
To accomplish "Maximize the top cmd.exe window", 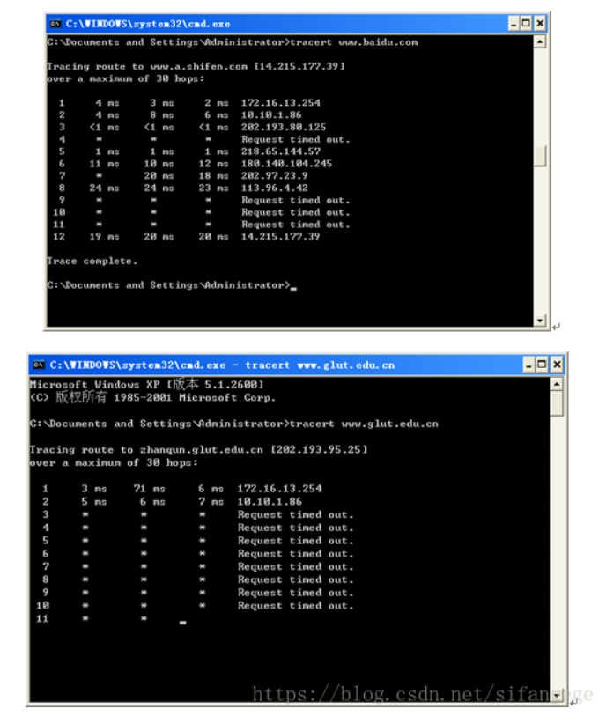I will [x=527, y=23].
